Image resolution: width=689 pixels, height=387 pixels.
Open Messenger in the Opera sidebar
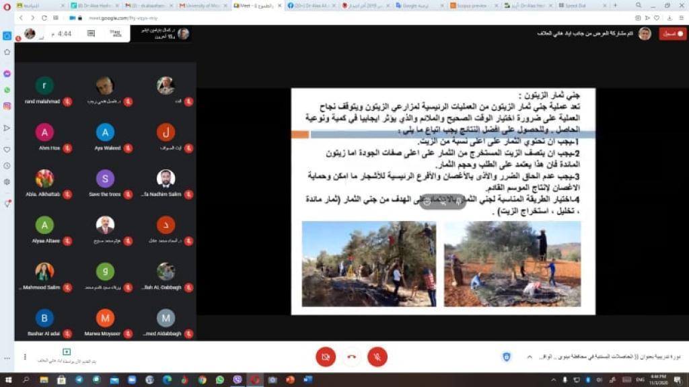click(x=7, y=73)
